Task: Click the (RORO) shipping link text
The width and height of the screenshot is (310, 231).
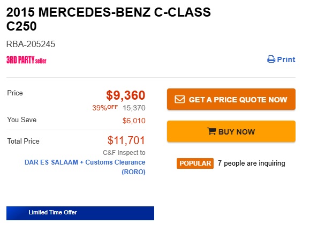Action: (133, 172)
